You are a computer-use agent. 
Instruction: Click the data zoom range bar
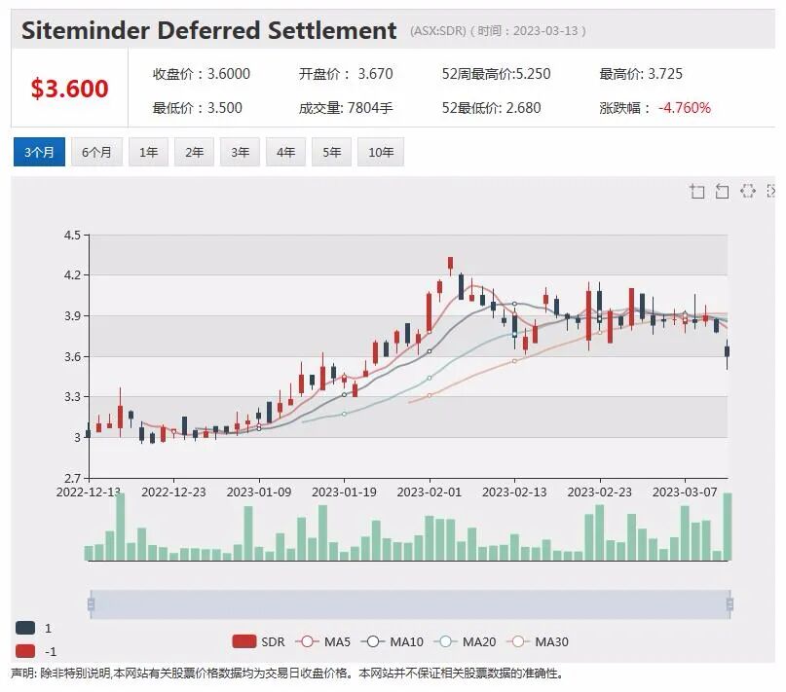(x=410, y=603)
